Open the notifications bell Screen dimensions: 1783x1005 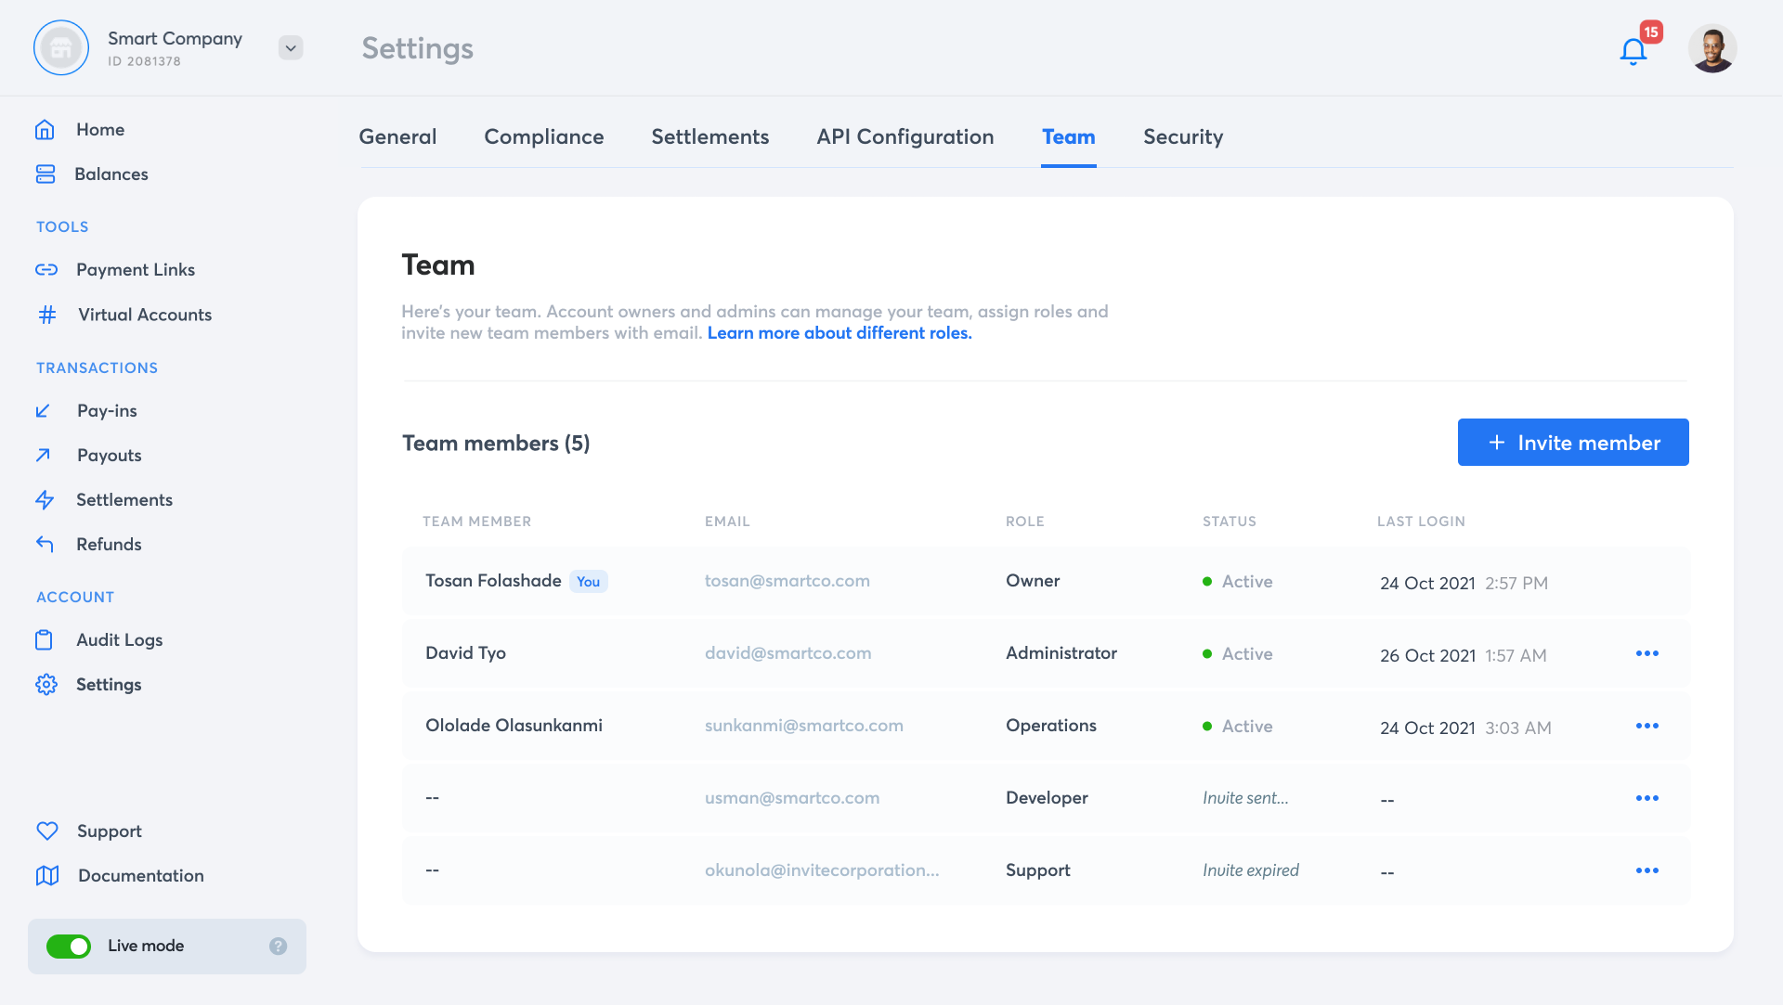(x=1633, y=50)
